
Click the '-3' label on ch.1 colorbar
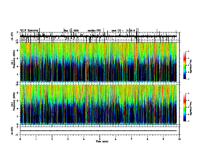188,51
